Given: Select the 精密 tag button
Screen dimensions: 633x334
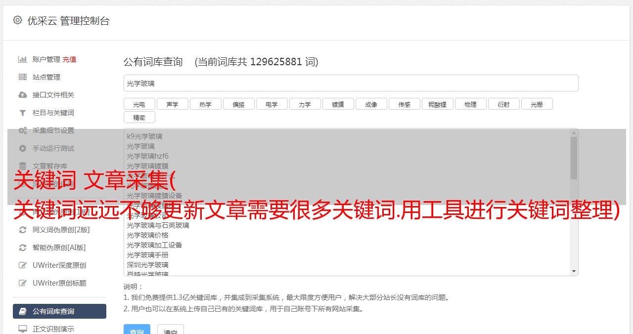Looking at the screenshot, I should (x=139, y=117).
